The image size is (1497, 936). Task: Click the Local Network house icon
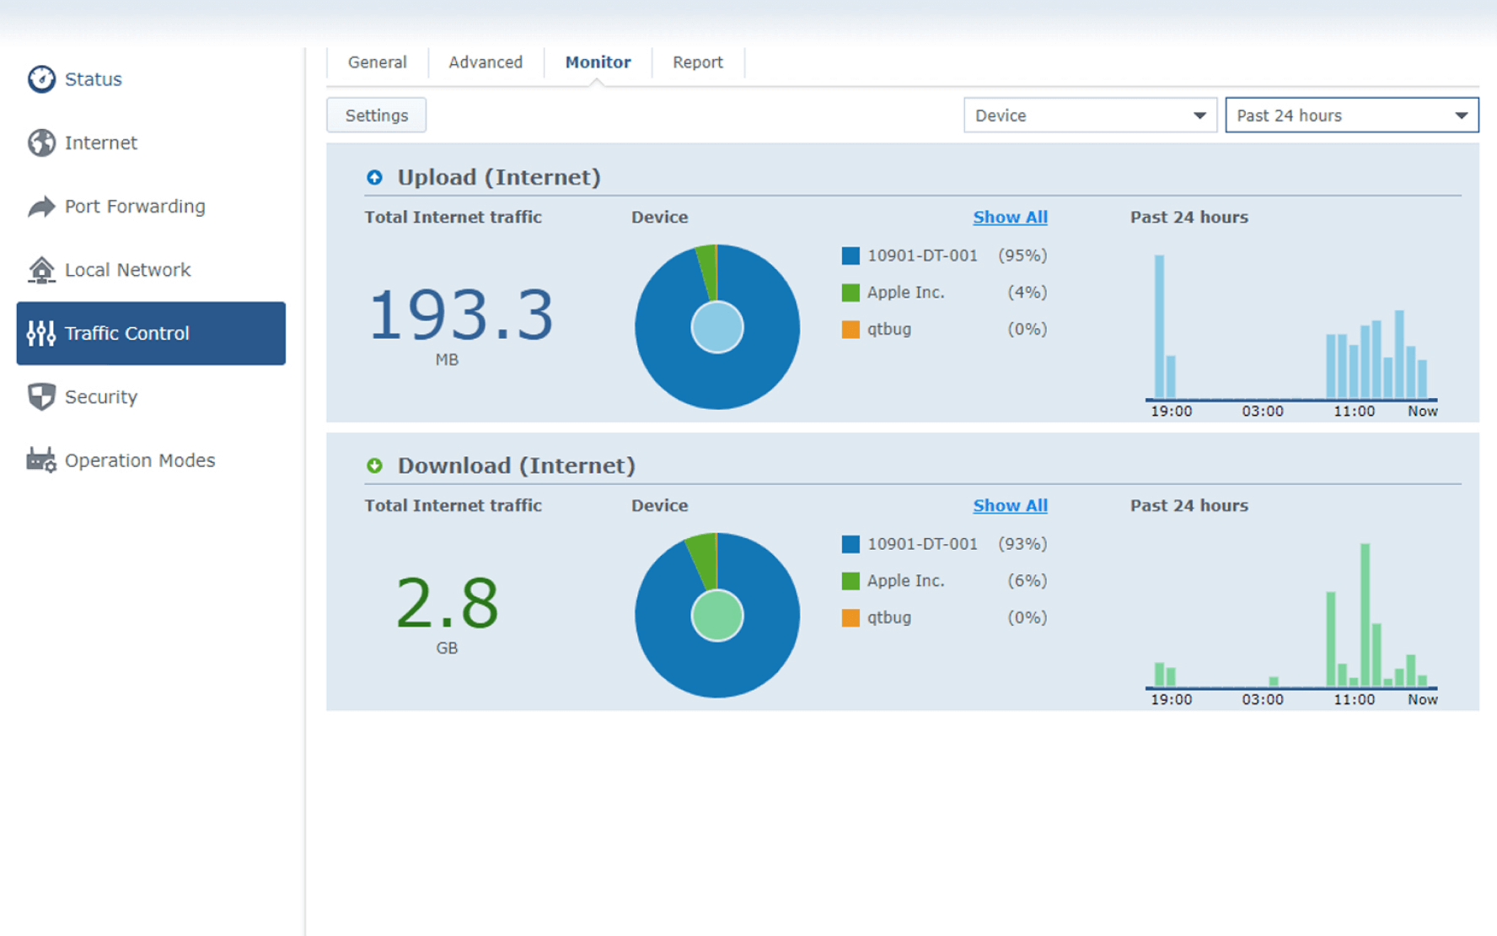point(40,270)
